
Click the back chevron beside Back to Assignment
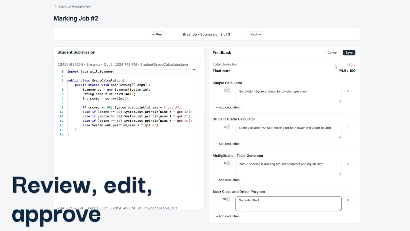coord(55,6)
